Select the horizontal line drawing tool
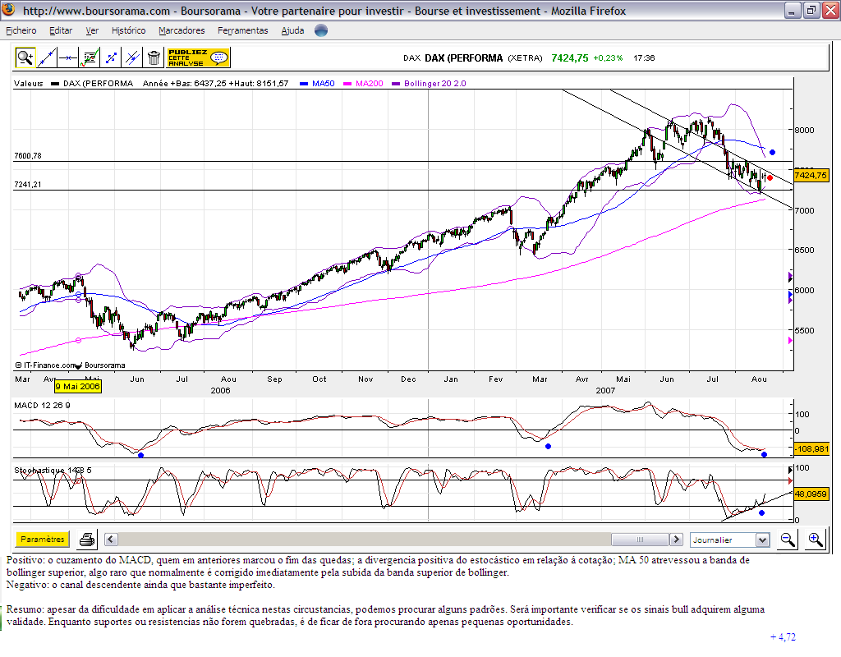The image size is (841, 657). pyautogui.click(x=68, y=57)
